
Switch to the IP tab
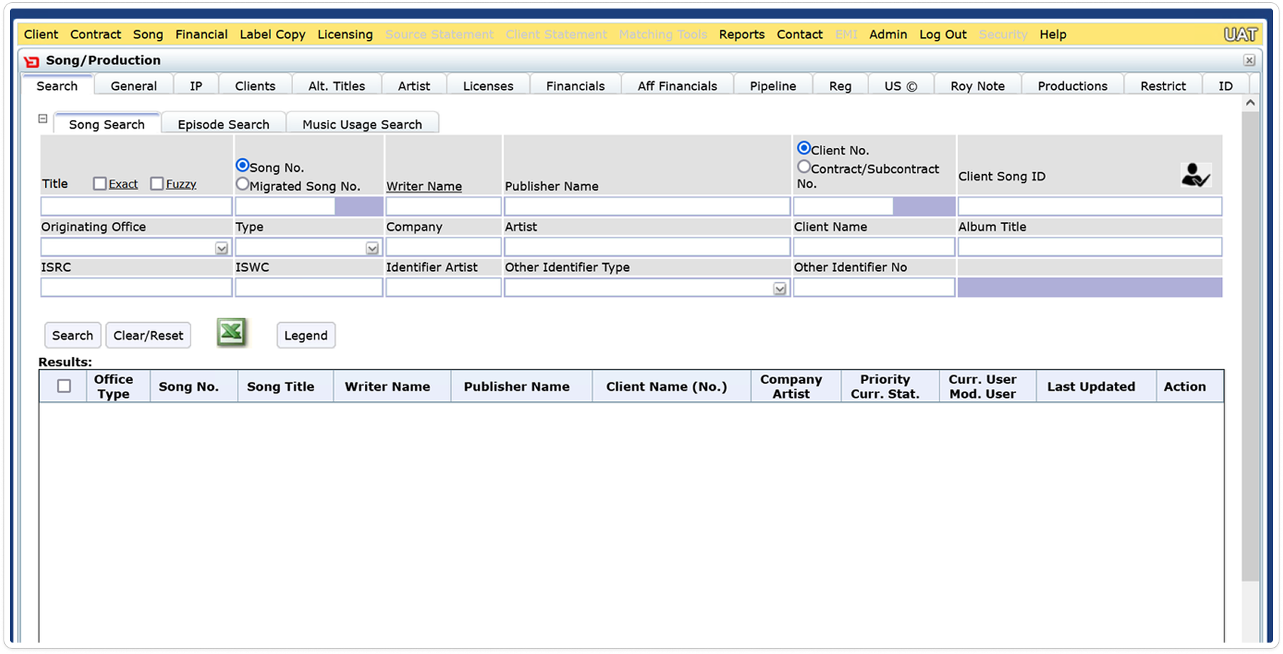(196, 85)
